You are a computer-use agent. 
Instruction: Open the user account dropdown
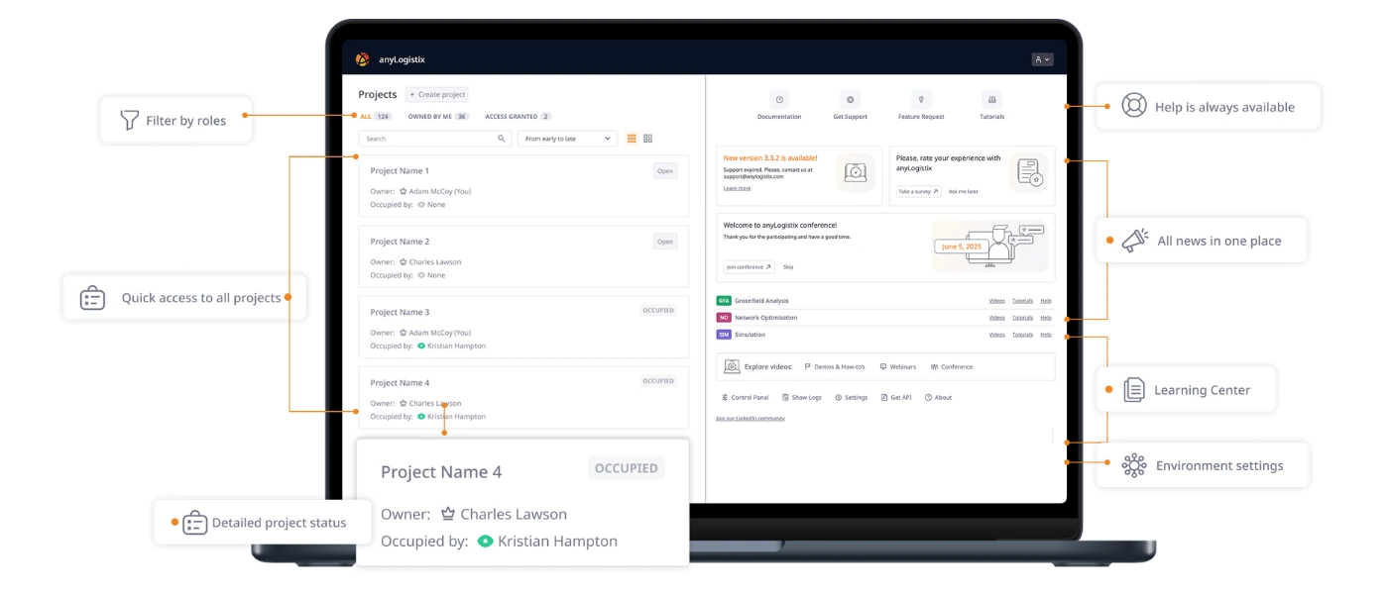click(x=1042, y=59)
